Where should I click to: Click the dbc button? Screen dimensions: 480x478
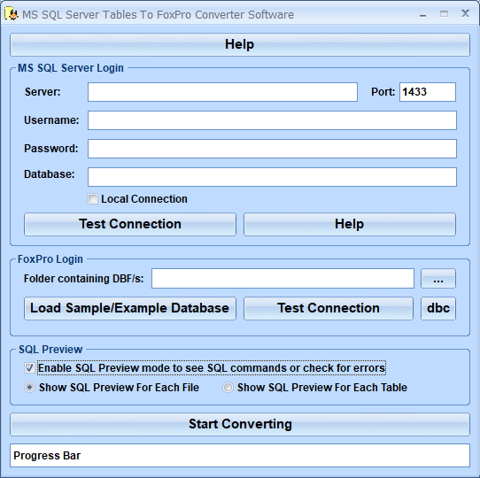438,308
